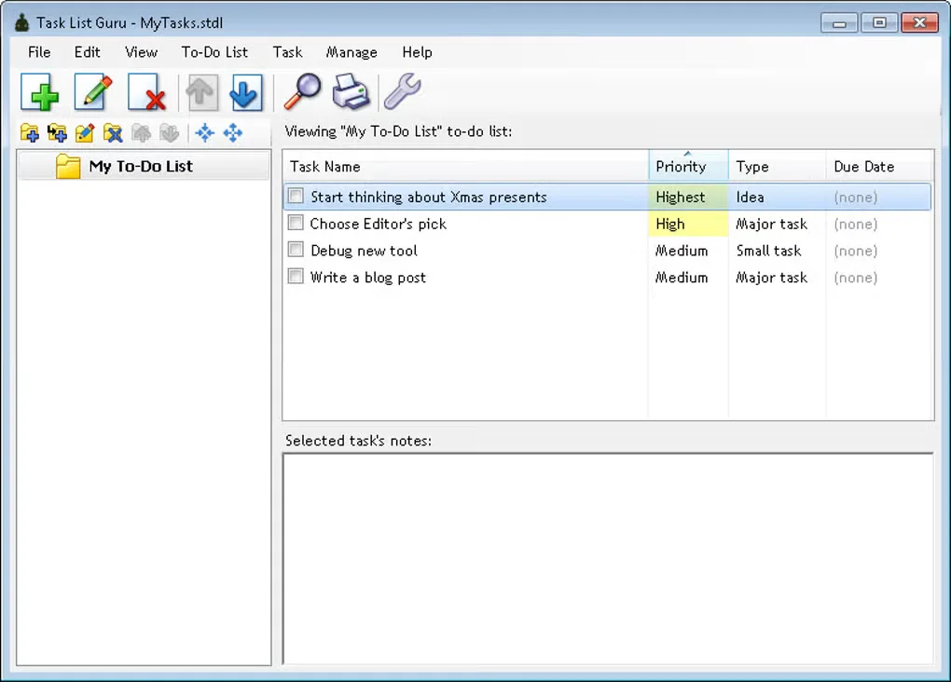Click inside the selected task's notes box
Image resolution: width=951 pixels, height=682 pixels.
click(x=608, y=558)
